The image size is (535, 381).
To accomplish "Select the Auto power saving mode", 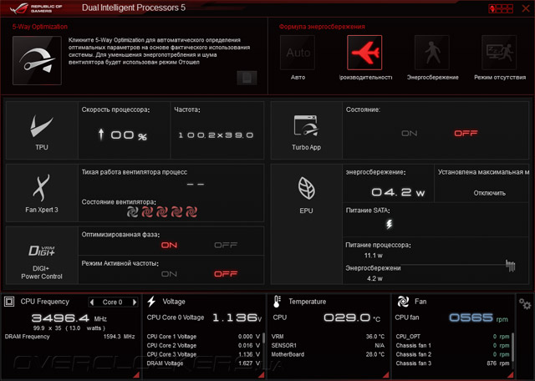I will pyautogui.click(x=298, y=53).
